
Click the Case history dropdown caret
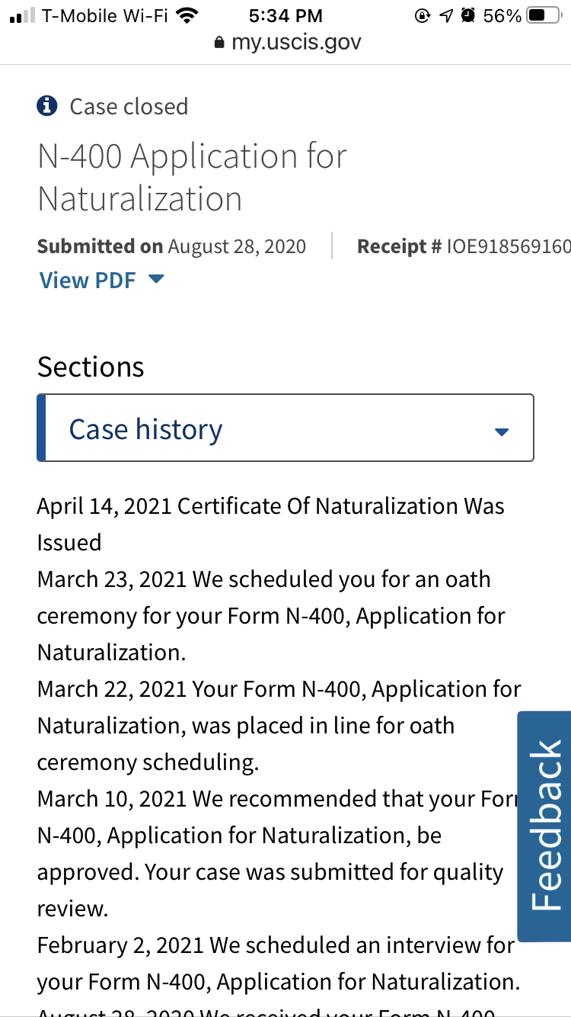[x=501, y=432]
